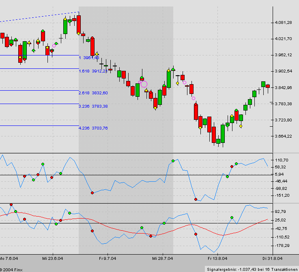Select the Fr 13.8.04 date on the time axis

click(217, 257)
